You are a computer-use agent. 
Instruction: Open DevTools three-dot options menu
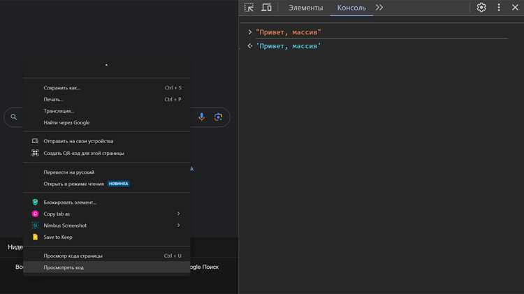pyautogui.click(x=499, y=8)
